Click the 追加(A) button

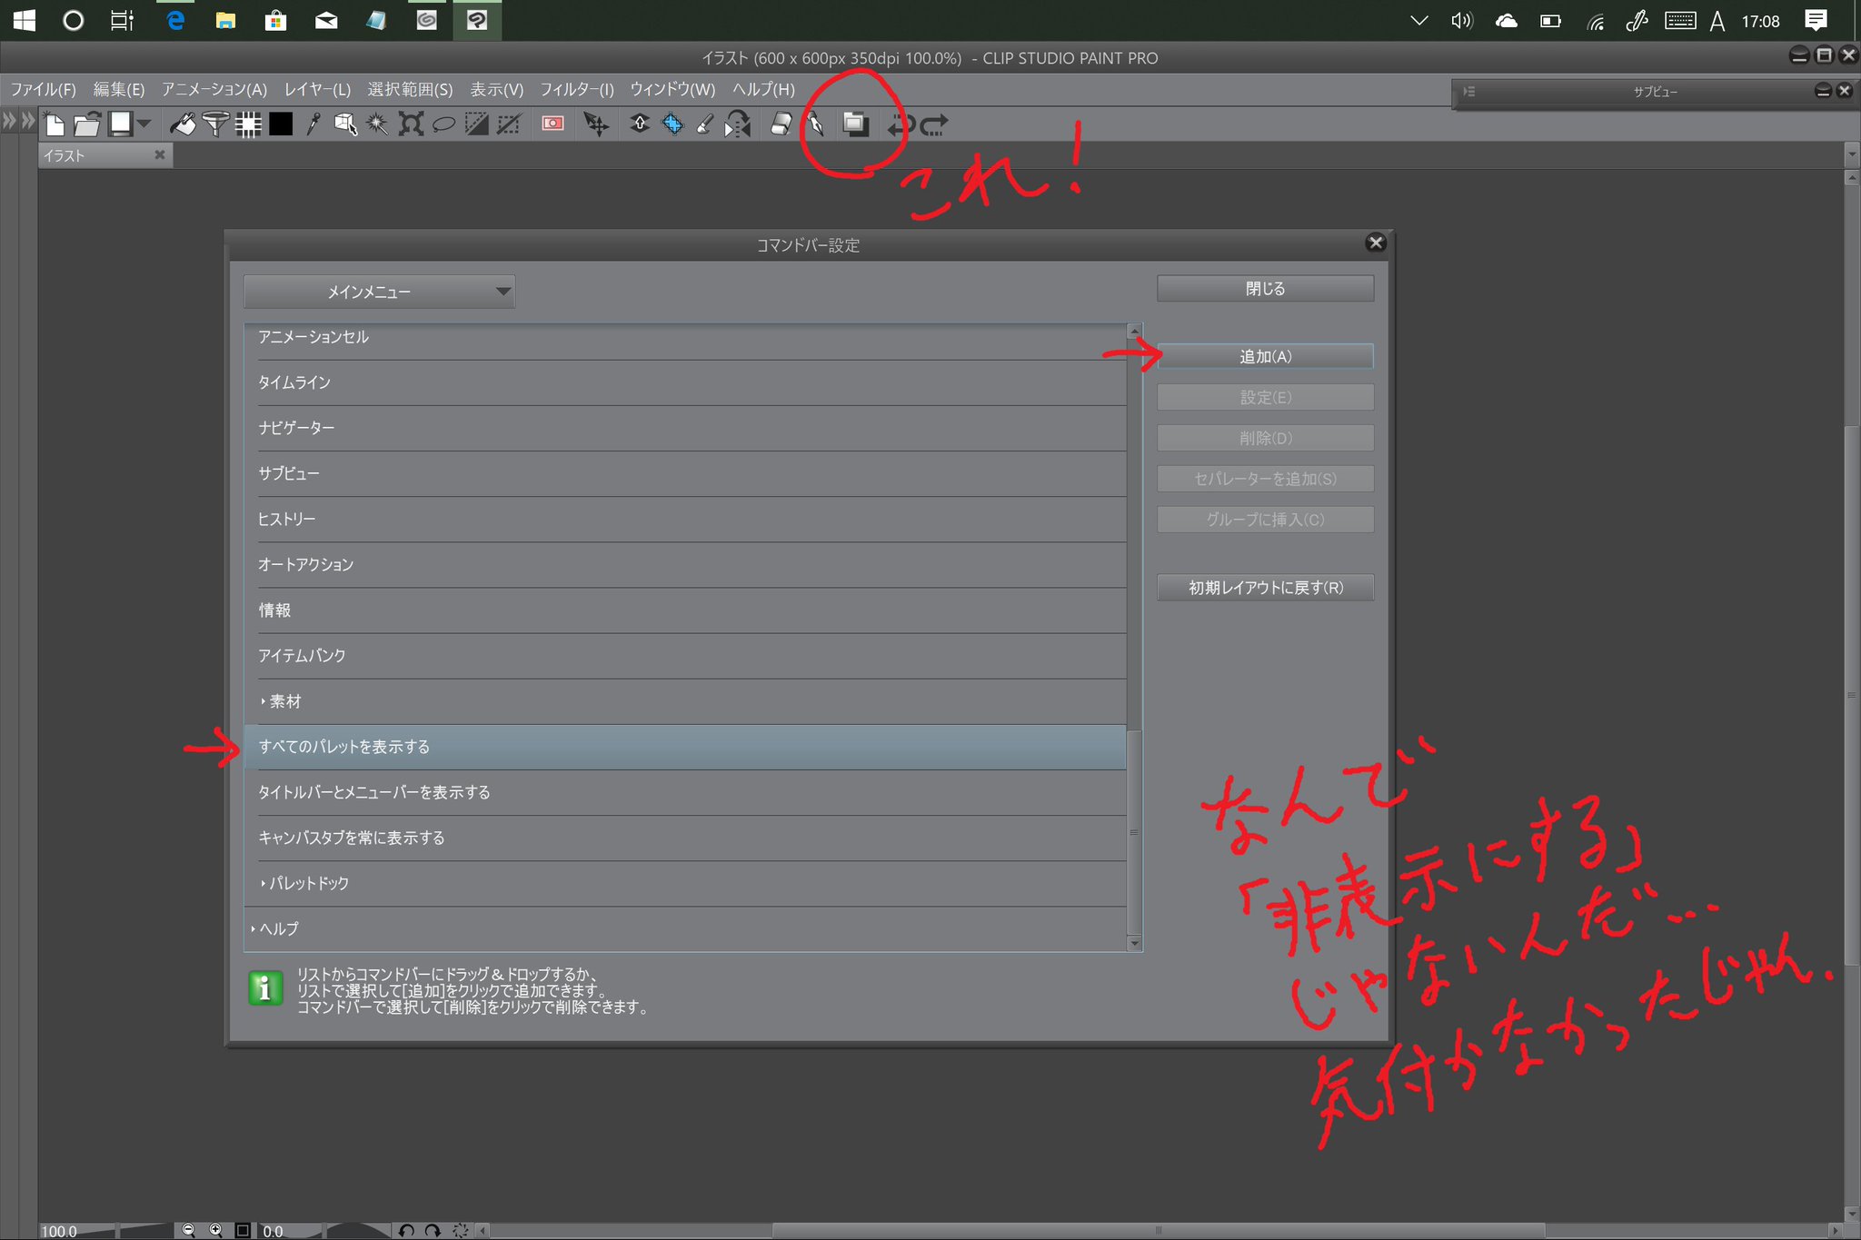1265,356
